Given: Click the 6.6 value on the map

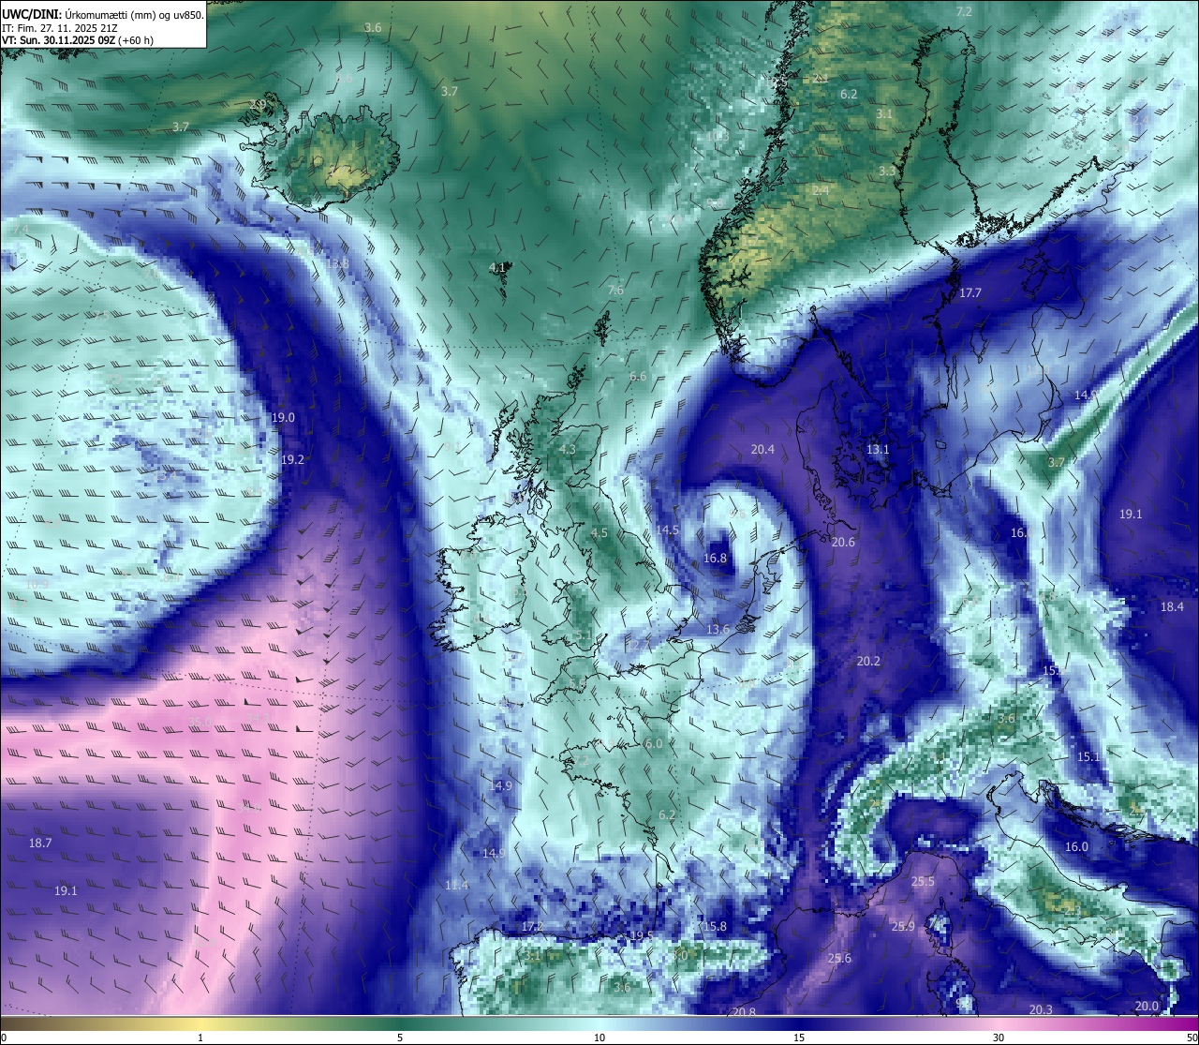Looking at the screenshot, I should (x=638, y=377).
